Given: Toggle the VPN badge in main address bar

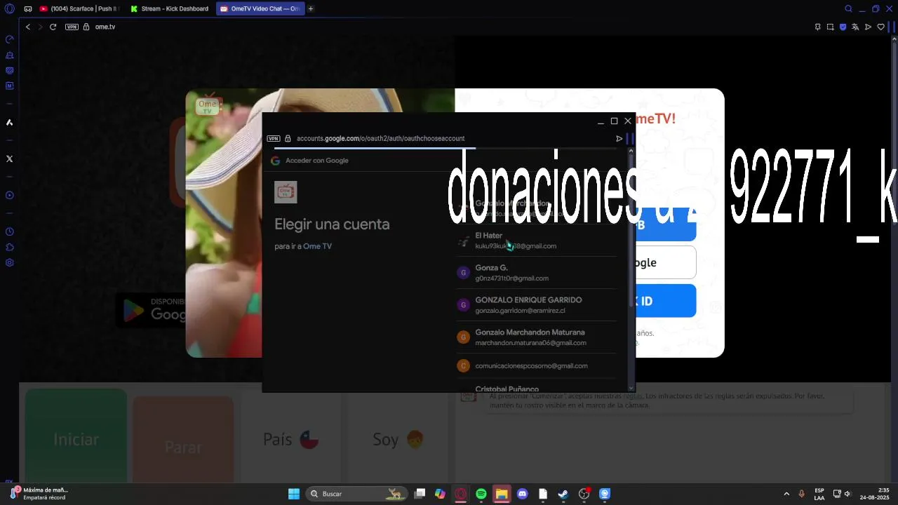Looking at the screenshot, I should point(72,27).
